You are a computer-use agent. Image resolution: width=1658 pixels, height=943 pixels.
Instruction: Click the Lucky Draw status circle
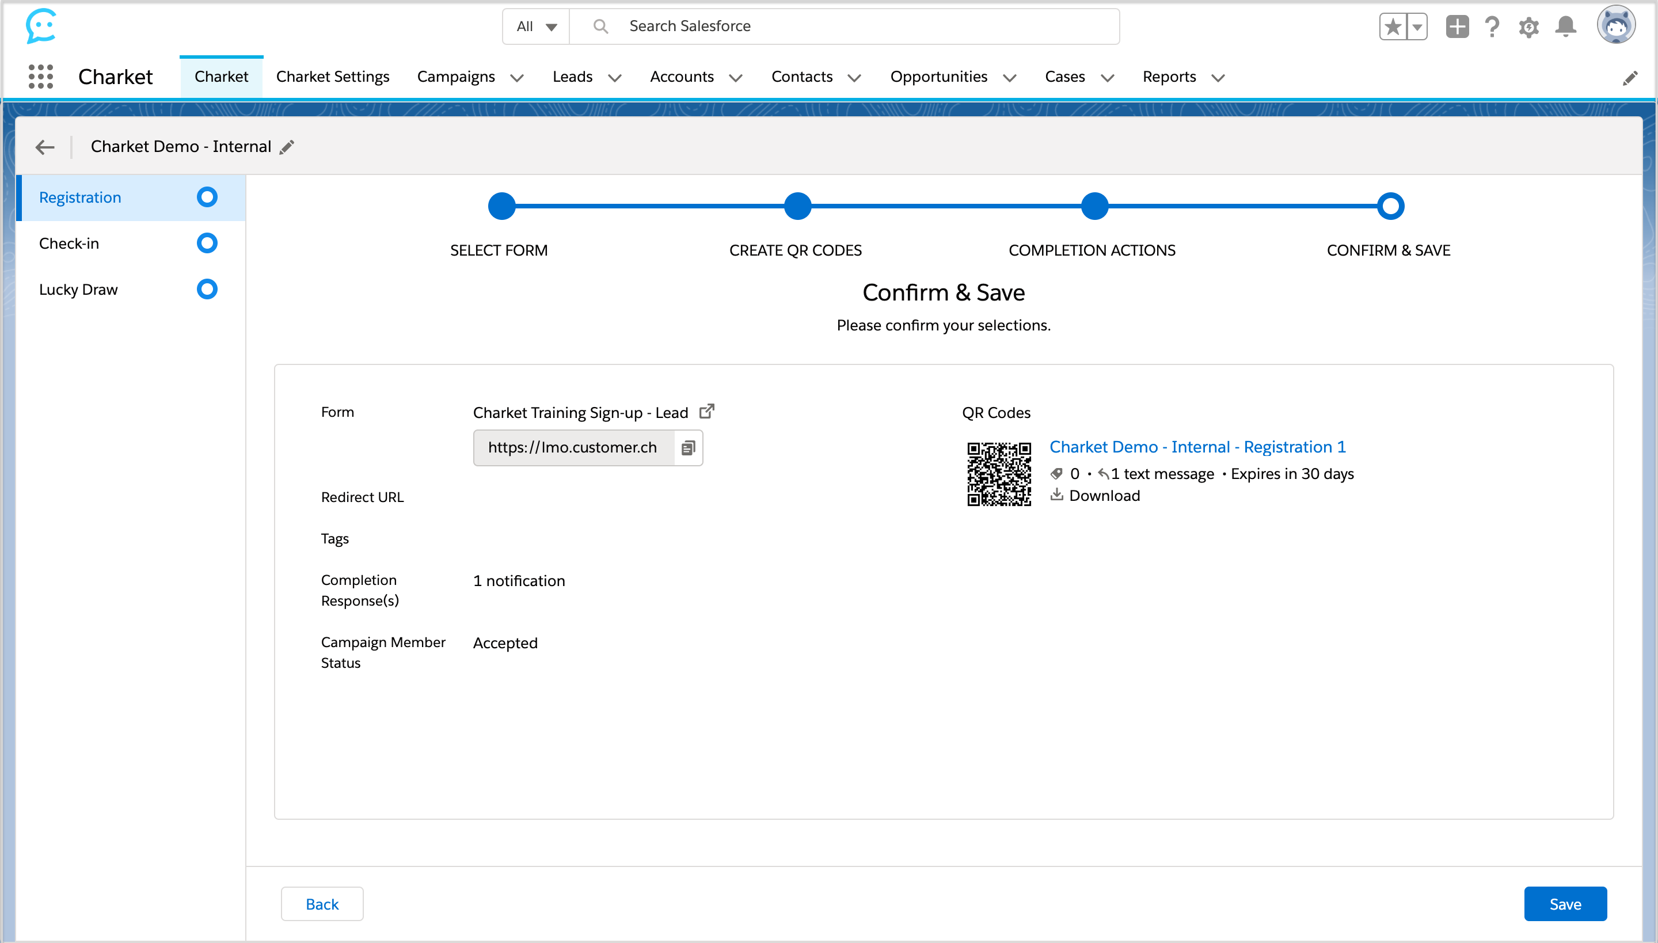click(207, 289)
